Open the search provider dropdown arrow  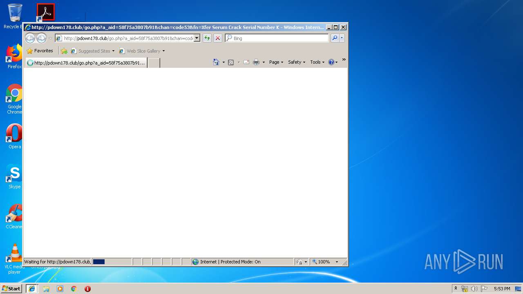tap(342, 38)
